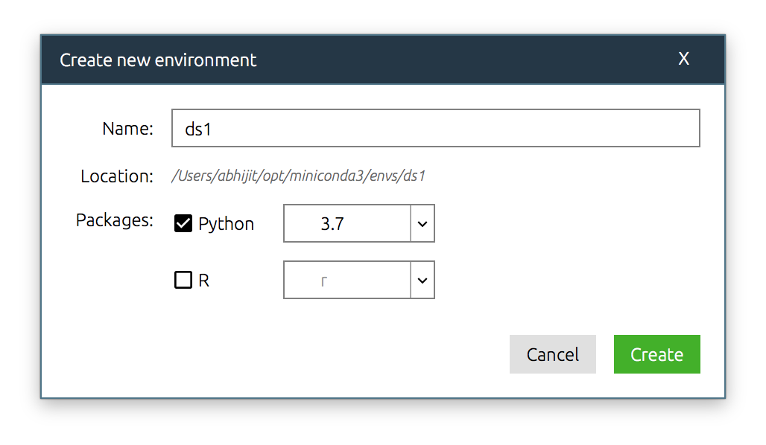
Task: Open the R version selector box
Action: [358, 280]
